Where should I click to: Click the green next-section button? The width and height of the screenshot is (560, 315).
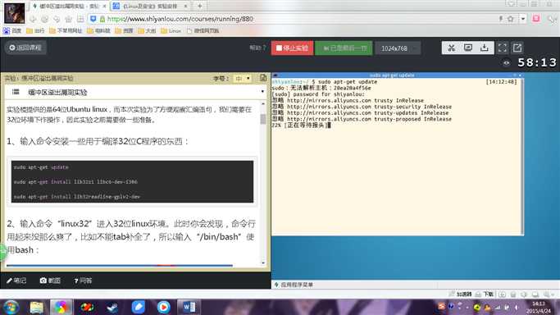click(x=344, y=48)
